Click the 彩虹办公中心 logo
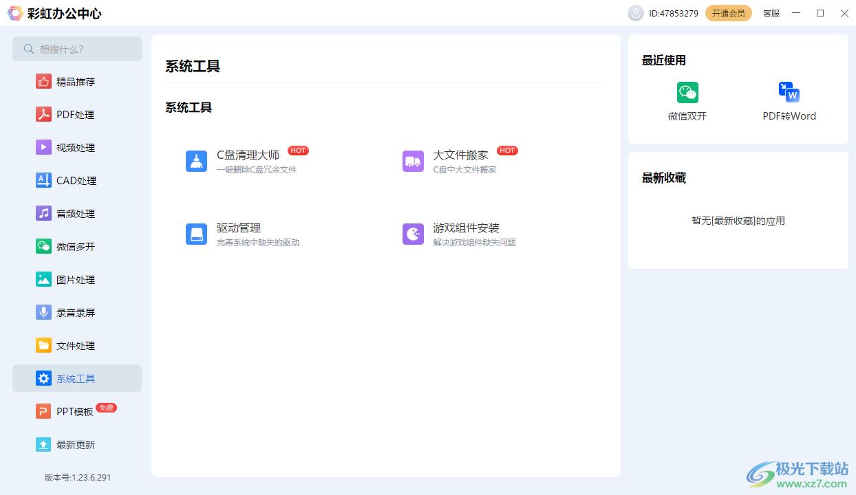 [15, 13]
